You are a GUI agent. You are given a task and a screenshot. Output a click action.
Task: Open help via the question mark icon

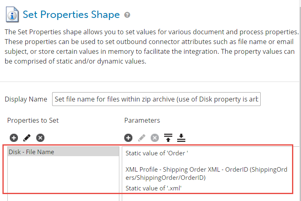(127, 15)
